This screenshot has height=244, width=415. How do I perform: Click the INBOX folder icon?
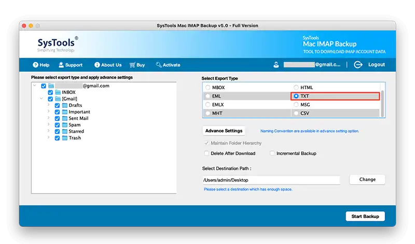58,92
